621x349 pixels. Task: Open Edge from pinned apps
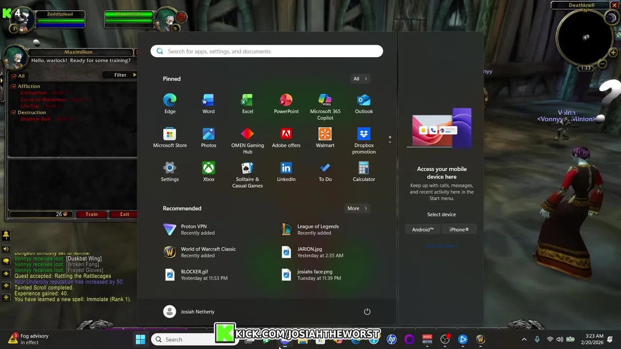point(170,104)
